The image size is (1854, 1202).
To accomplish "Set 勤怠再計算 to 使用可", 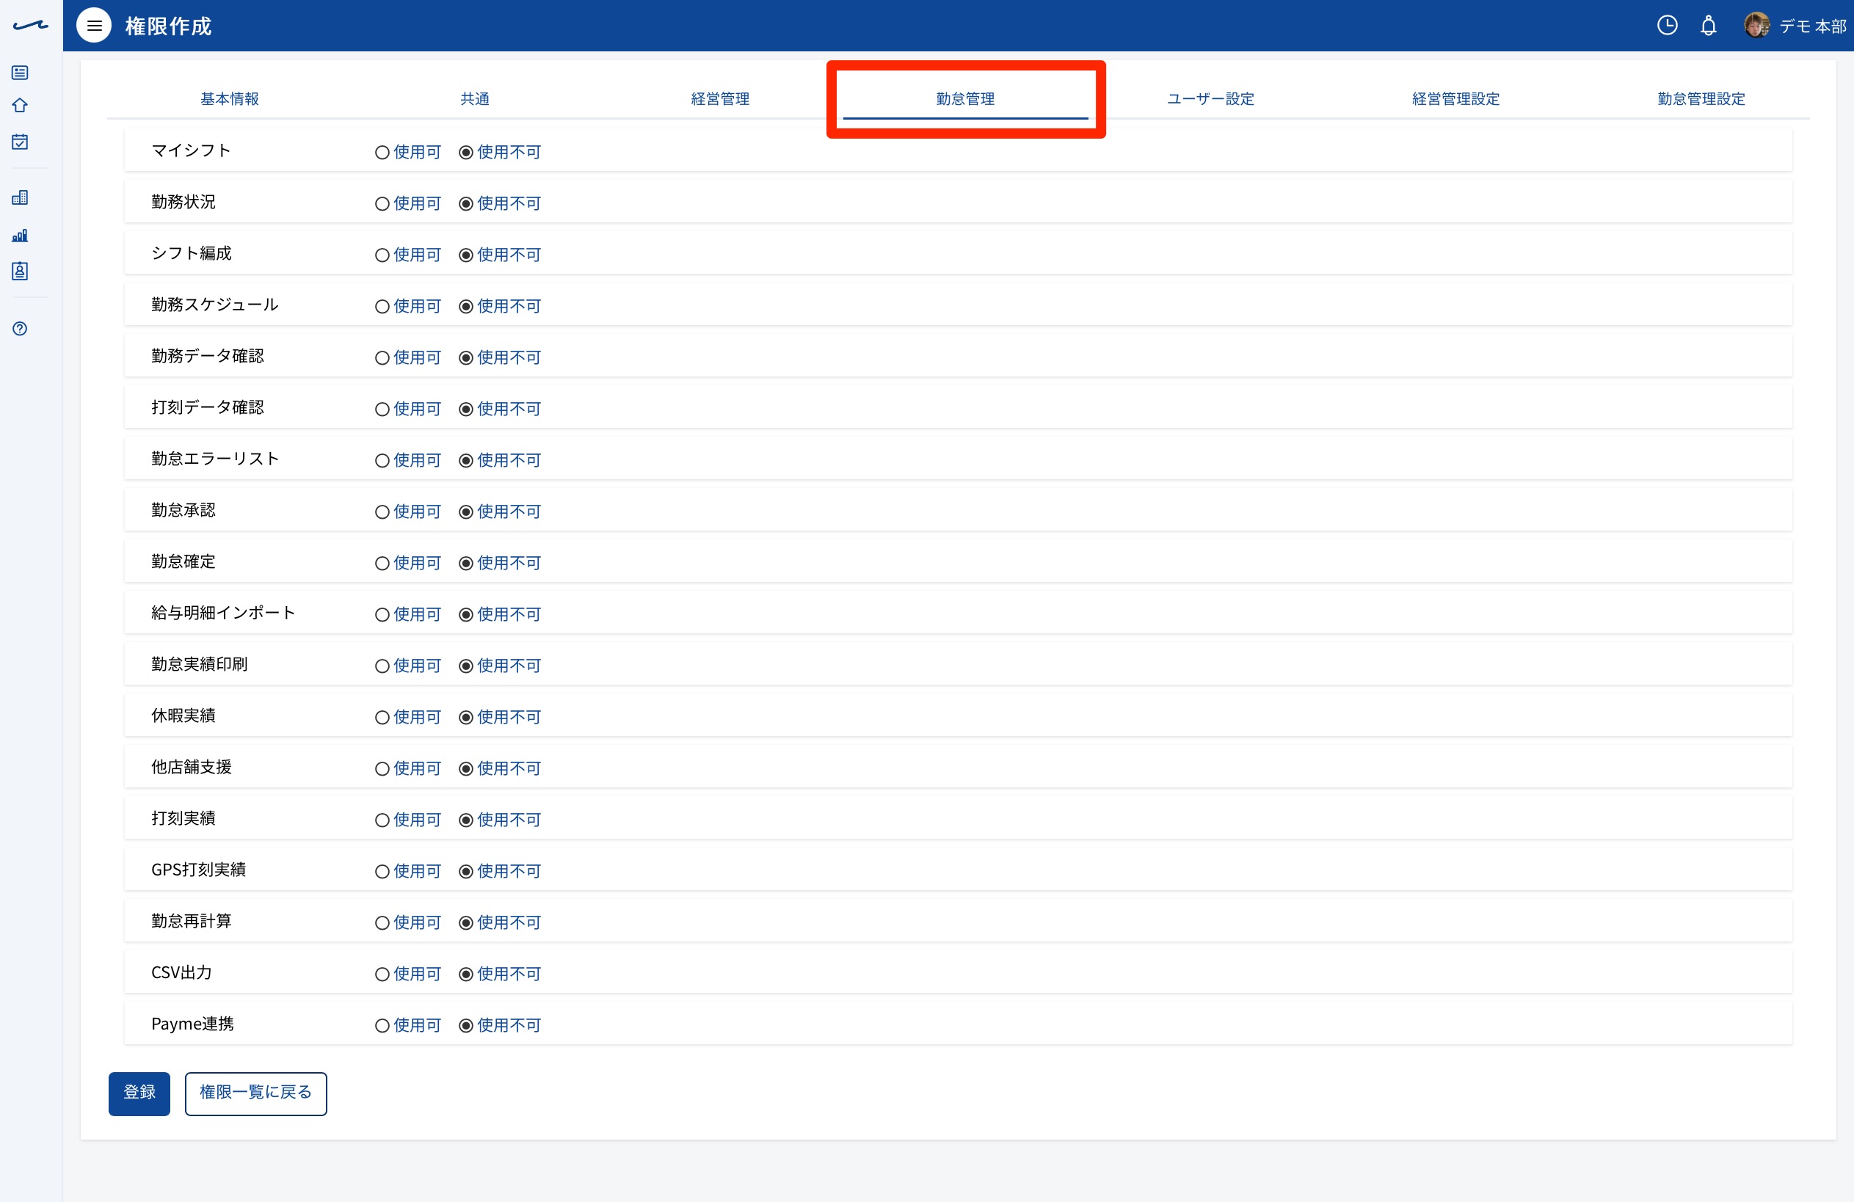I will 382,924.
